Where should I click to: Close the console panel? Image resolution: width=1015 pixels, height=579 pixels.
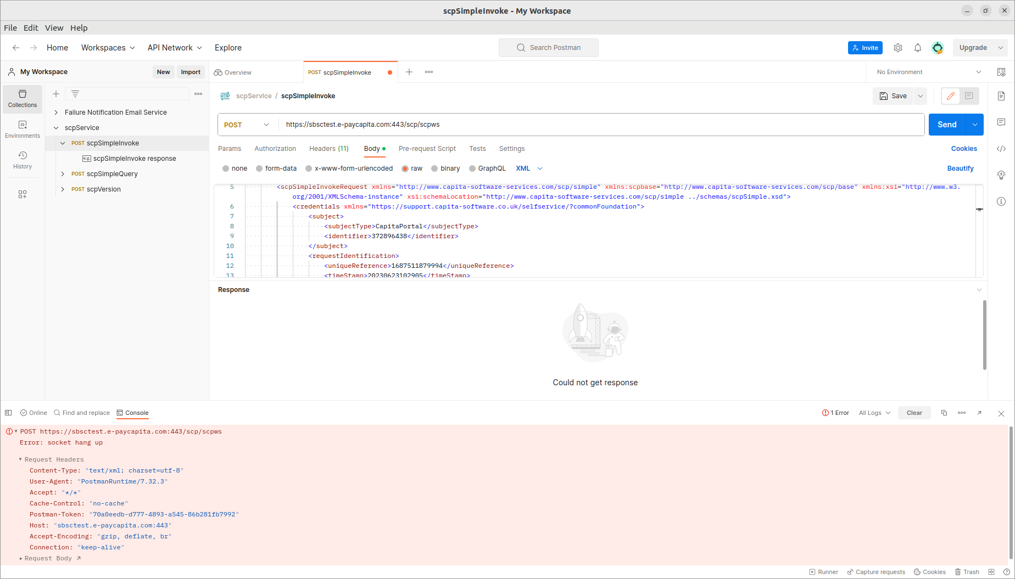[x=1001, y=413]
